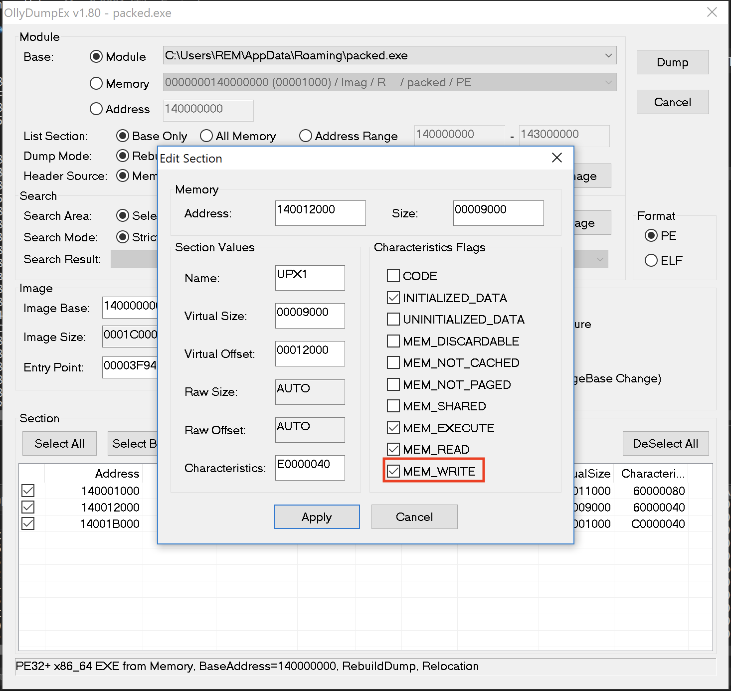Apply the section edits
Screen dimensions: 731x691
317,517
